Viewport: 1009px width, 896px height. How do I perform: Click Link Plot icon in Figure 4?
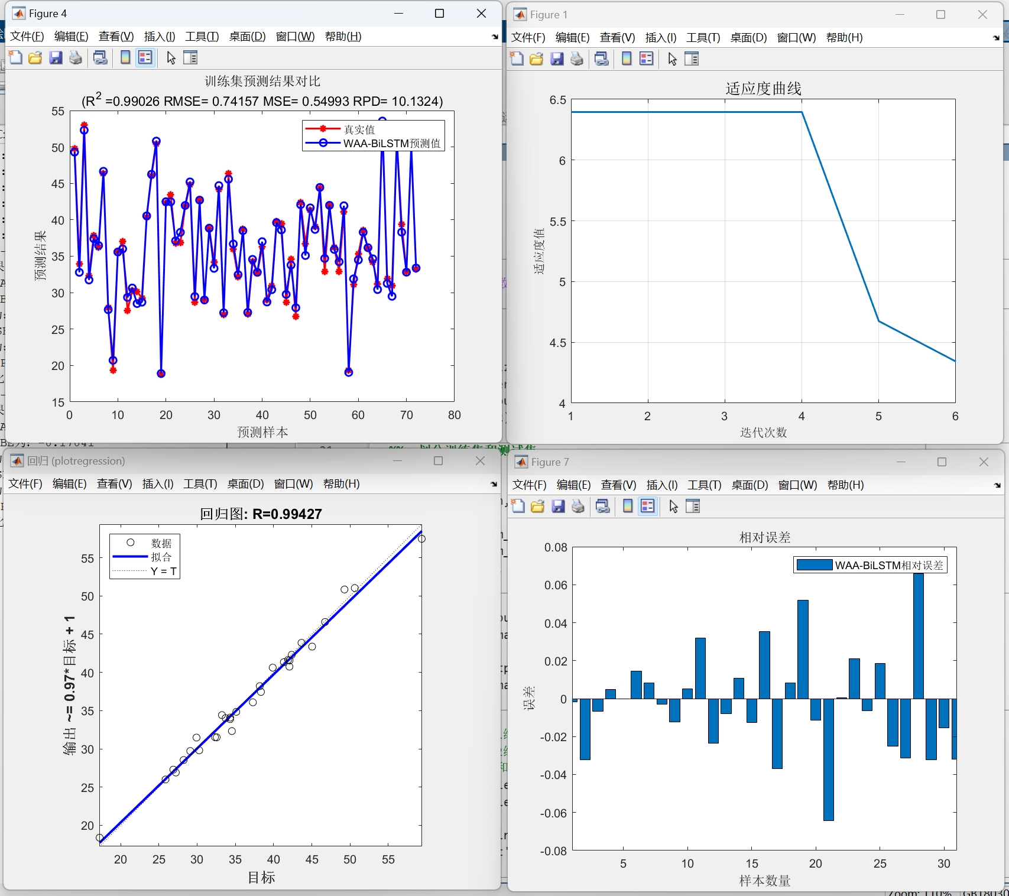pos(100,57)
